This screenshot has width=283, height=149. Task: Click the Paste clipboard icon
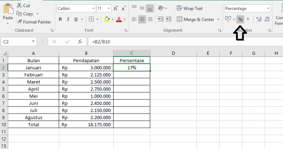click(8, 9)
